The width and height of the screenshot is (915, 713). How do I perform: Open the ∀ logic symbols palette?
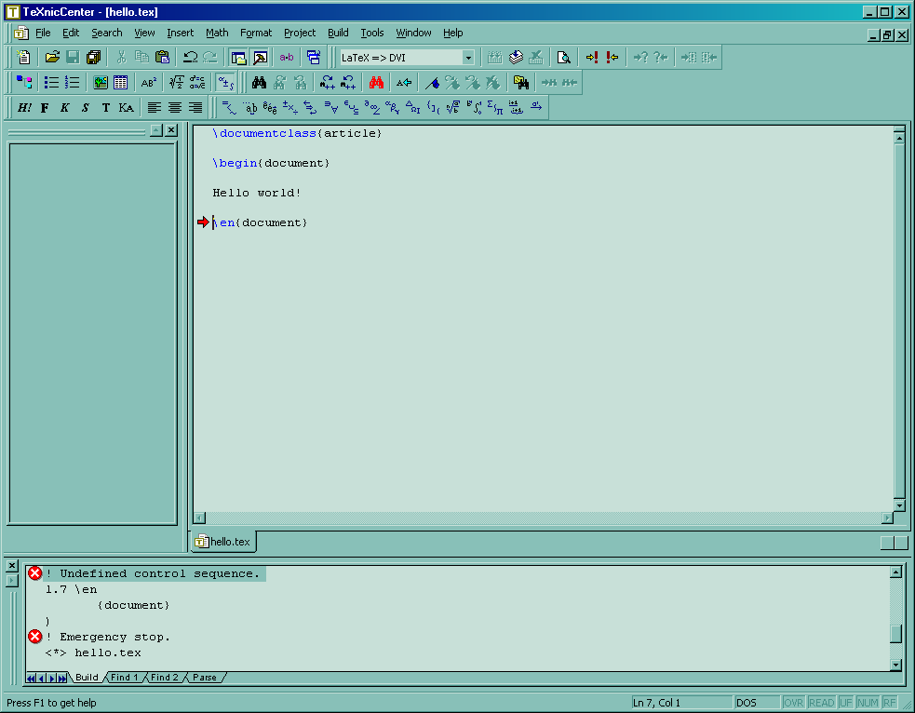coord(330,107)
